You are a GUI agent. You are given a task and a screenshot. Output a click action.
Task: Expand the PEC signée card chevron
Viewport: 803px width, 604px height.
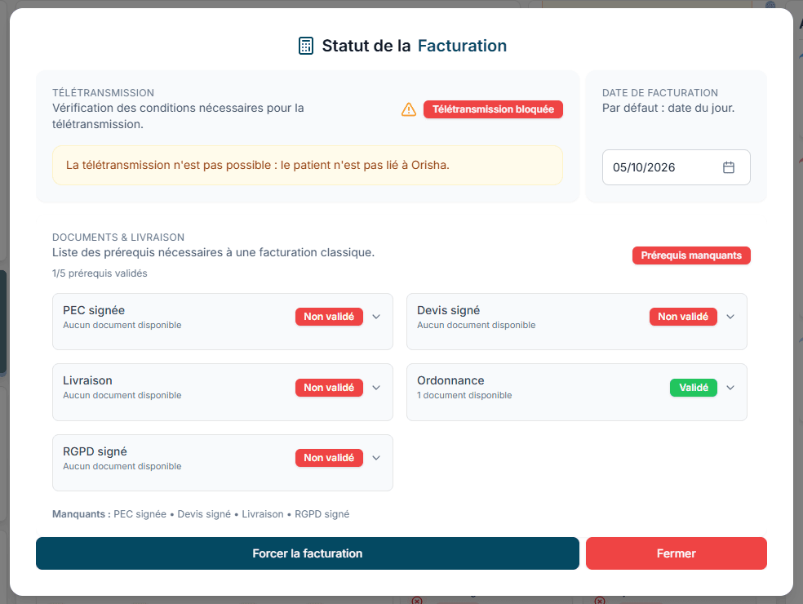pyautogui.click(x=376, y=317)
